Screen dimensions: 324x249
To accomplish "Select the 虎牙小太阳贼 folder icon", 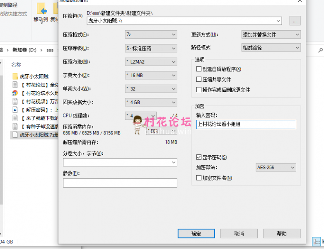I will pos(15,76).
